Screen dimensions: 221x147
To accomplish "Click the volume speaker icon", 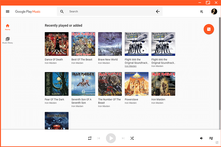I will (202, 138).
